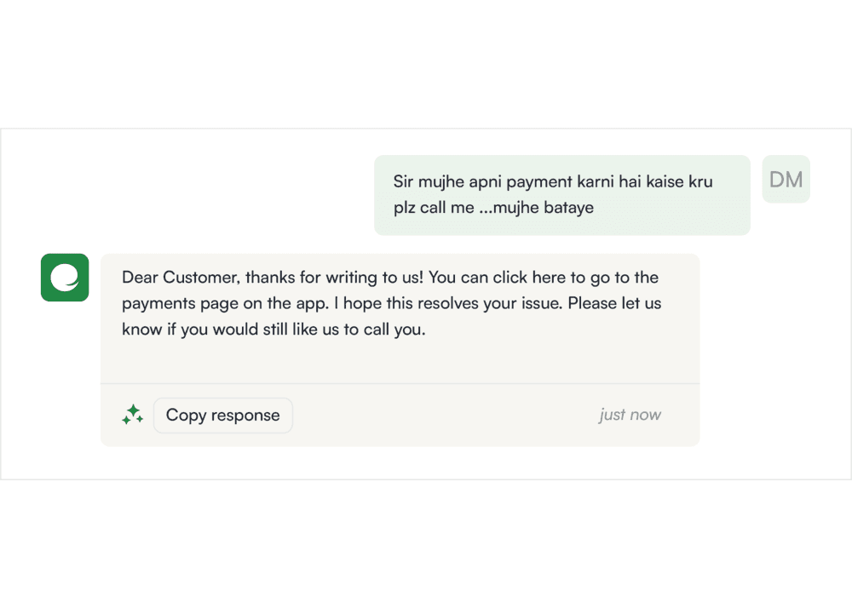Click 'Please let us' at line end
Screen dimensions: 852x608
[614, 303]
